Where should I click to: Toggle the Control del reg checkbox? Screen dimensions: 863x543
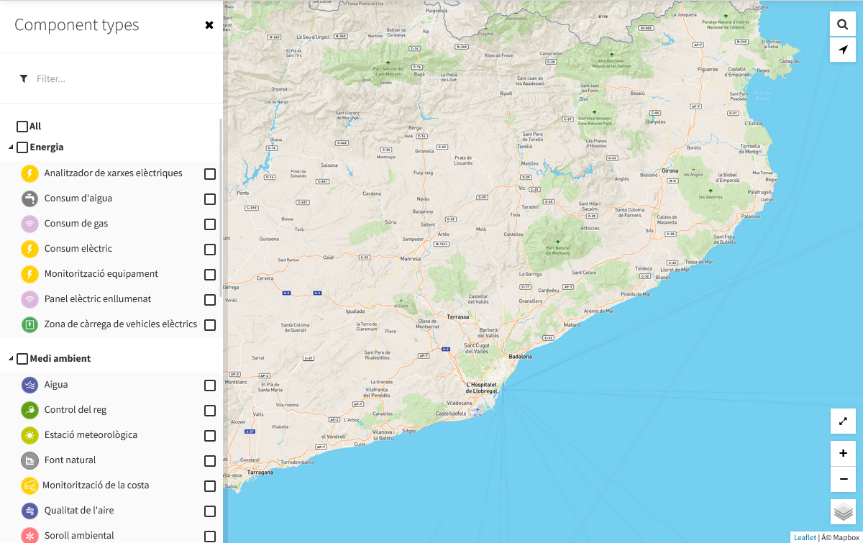coord(210,411)
